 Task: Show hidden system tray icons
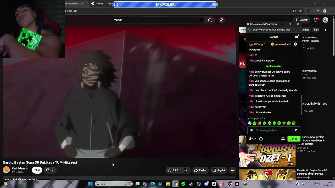coord(292,184)
